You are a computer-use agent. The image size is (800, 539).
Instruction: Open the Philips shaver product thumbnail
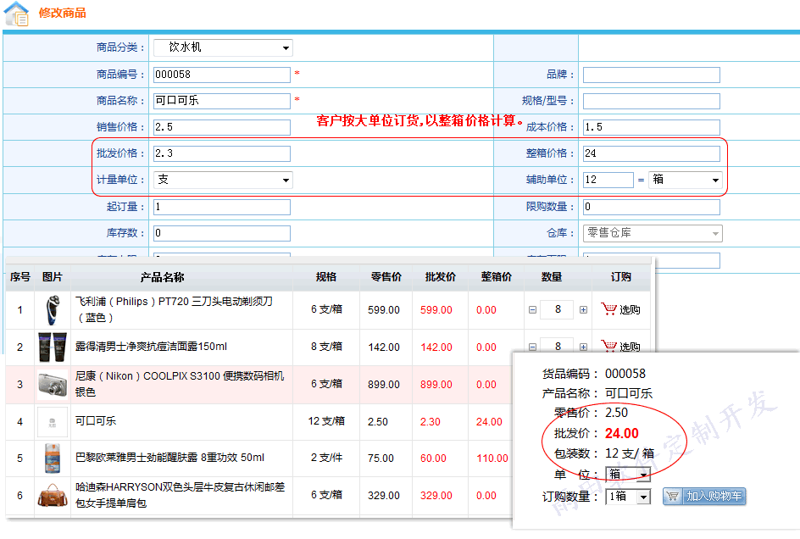point(52,310)
